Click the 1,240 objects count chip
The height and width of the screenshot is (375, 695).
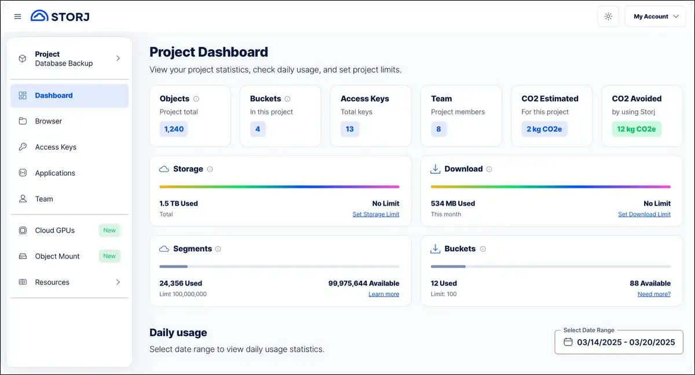(x=174, y=129)
